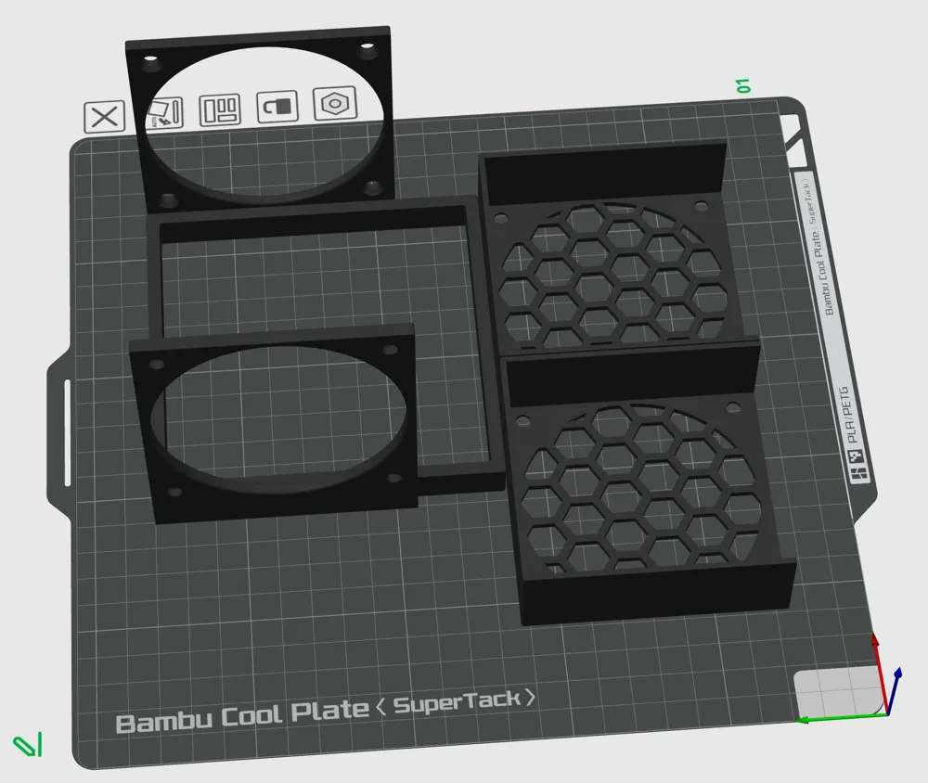
Task: Open plate settings via hexagon nut icon
Action: (335, 104)
